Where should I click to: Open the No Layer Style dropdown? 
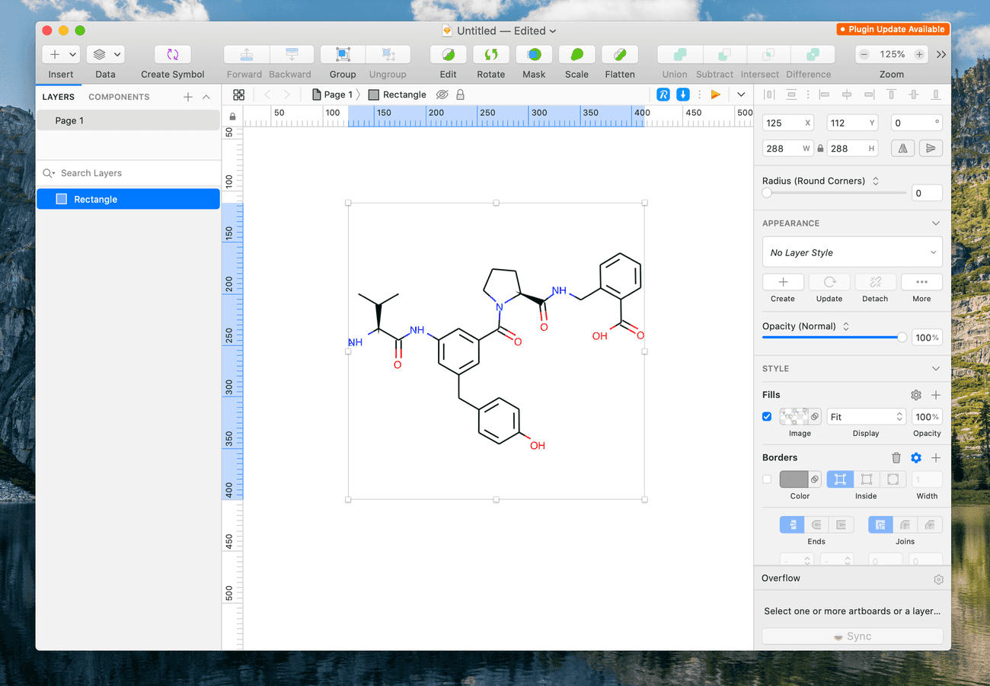pos(852,252)
